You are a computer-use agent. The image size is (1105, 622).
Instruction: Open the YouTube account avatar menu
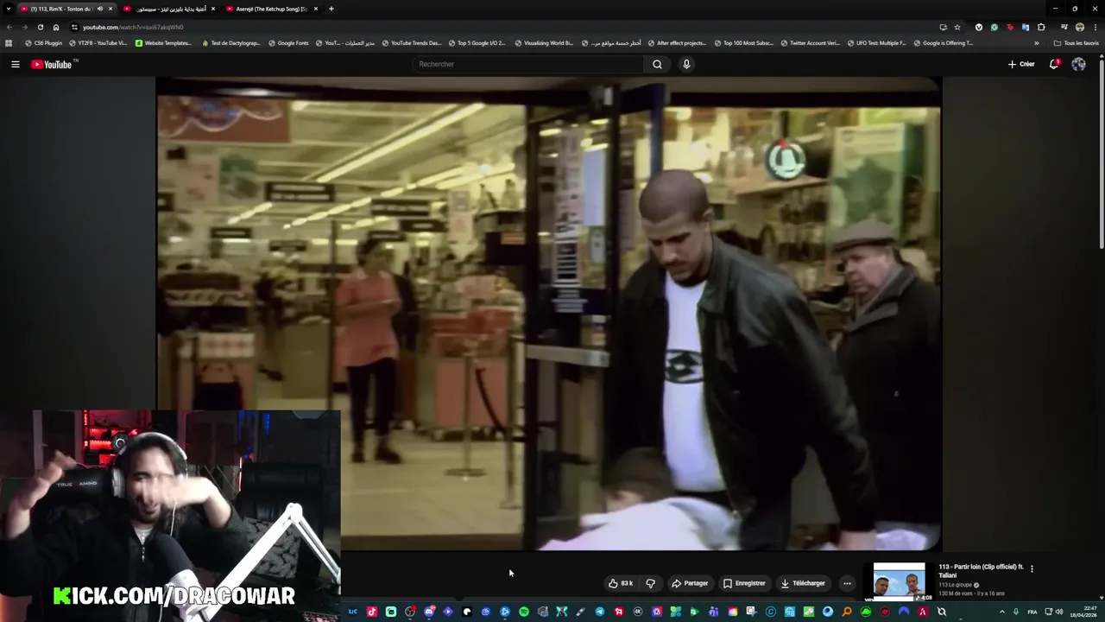pyautogui.click(x=1078, y=64)
